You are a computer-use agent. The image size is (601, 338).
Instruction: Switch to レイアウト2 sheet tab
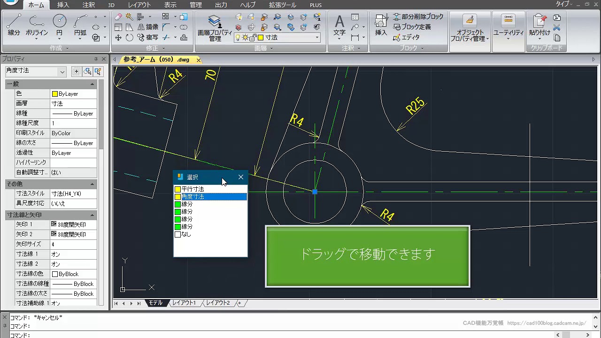(x=218, y=303)
